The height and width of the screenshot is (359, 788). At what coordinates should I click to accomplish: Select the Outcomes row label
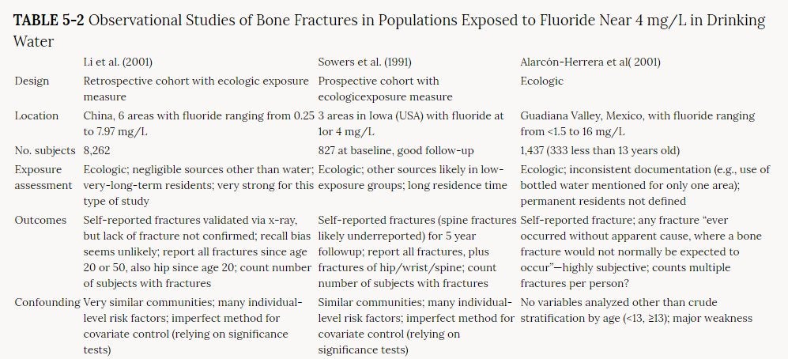(x=40, y=220)
